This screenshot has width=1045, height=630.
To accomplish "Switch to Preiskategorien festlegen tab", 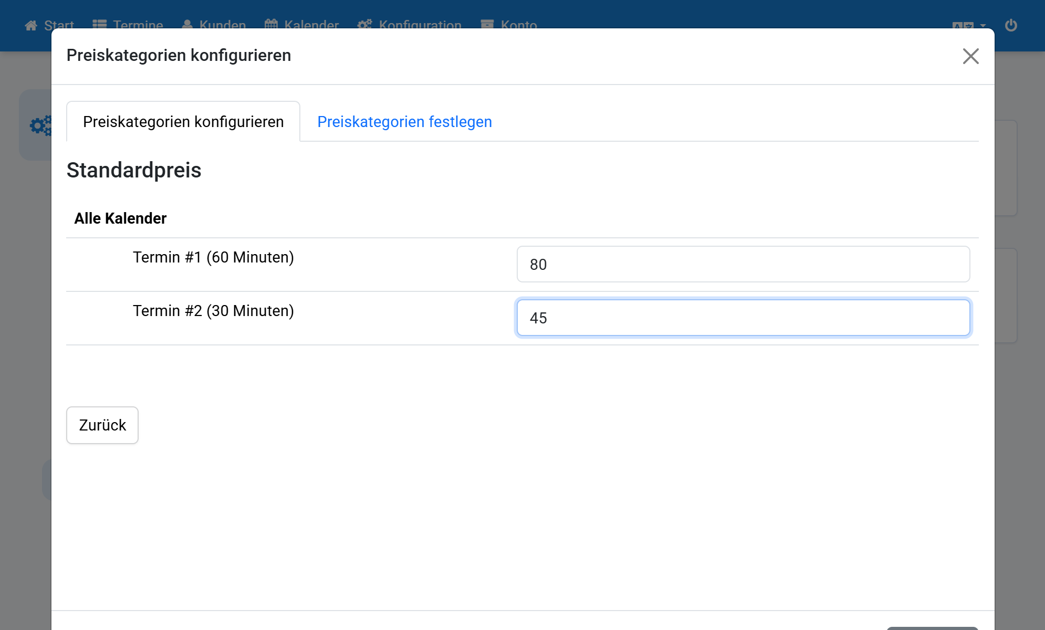I will pos(405,122).
